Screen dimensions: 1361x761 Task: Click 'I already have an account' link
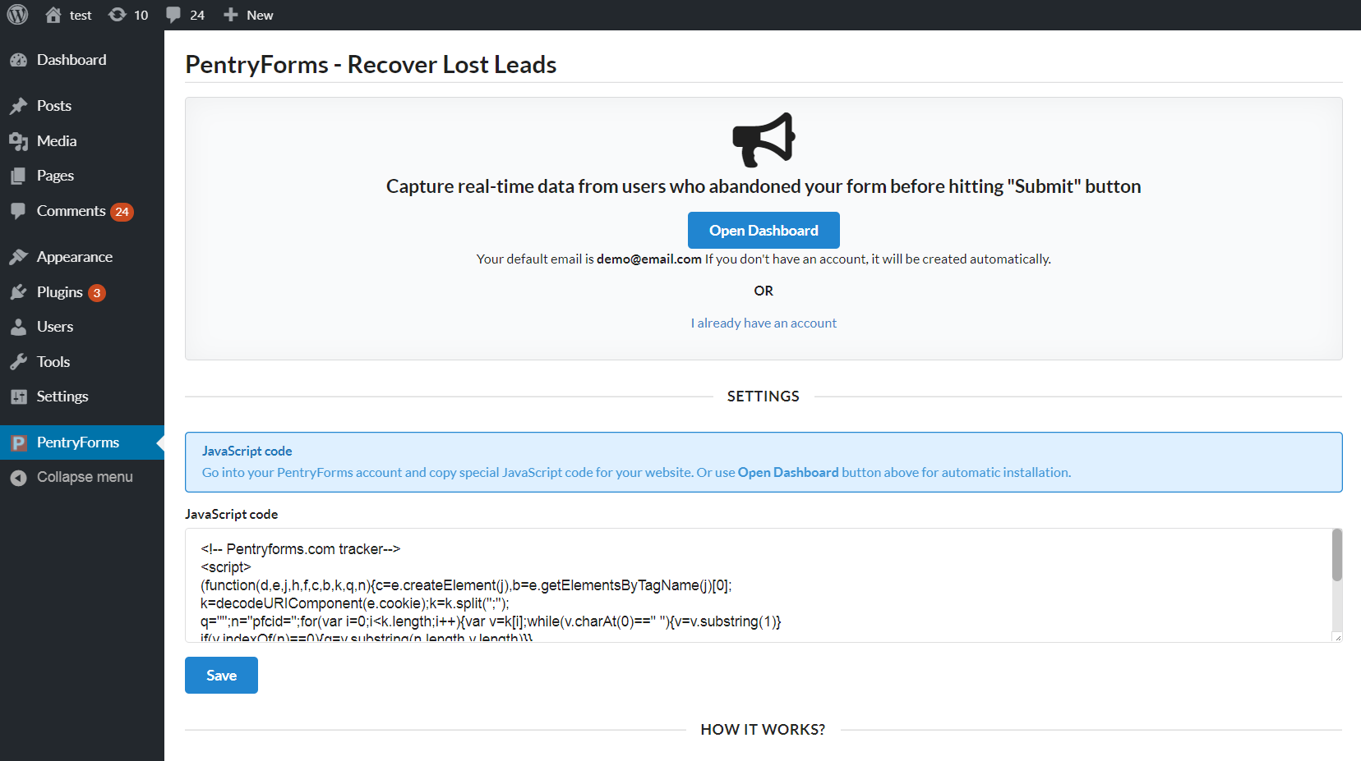(764, 323)
